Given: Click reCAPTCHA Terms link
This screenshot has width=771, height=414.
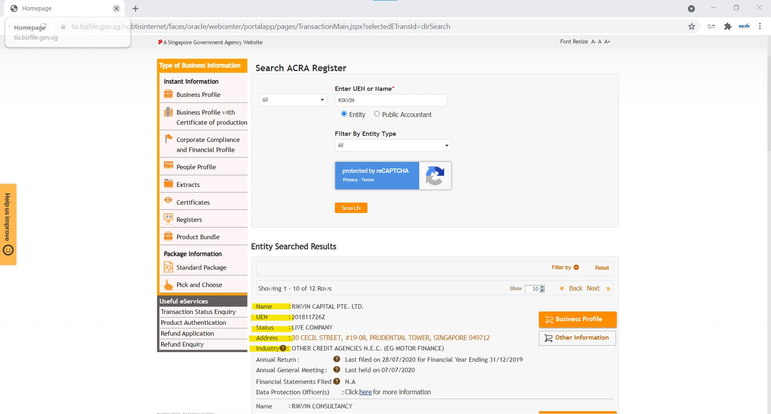Looking at the screenshot, I should click(367, 180).
